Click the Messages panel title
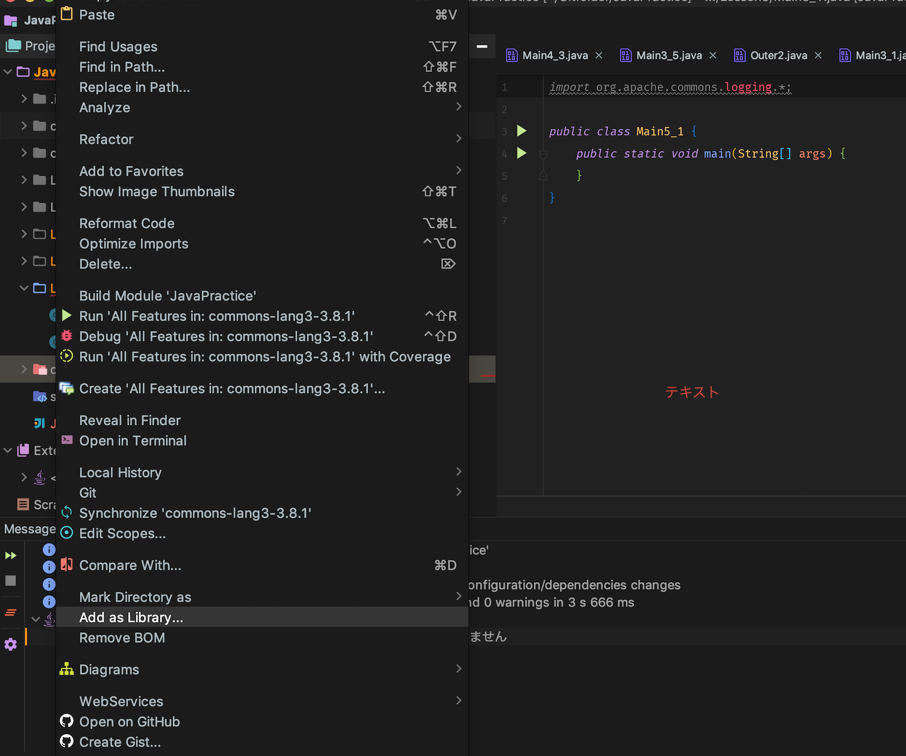This screenshot has width=906, height=756. [29, 529]
